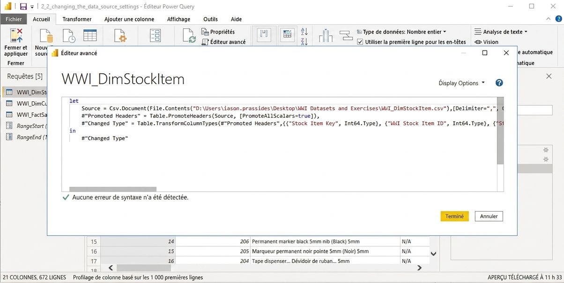The image size is (564, 283).
Task: Click the Promoted Headers code line
Action: click(200, 116)
